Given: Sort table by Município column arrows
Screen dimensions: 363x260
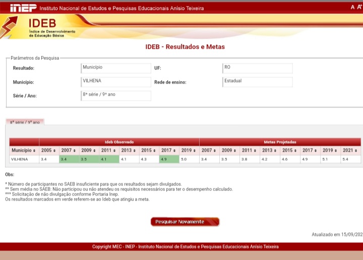Looking at the screenshot, I should pos(34,151).
